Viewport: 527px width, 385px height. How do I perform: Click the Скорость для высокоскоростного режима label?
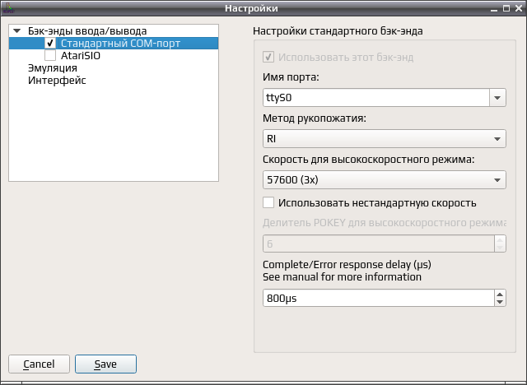click(x=368, y=159)
